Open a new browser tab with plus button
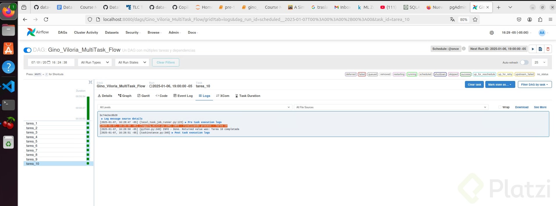556x206 pixels. 498,7
